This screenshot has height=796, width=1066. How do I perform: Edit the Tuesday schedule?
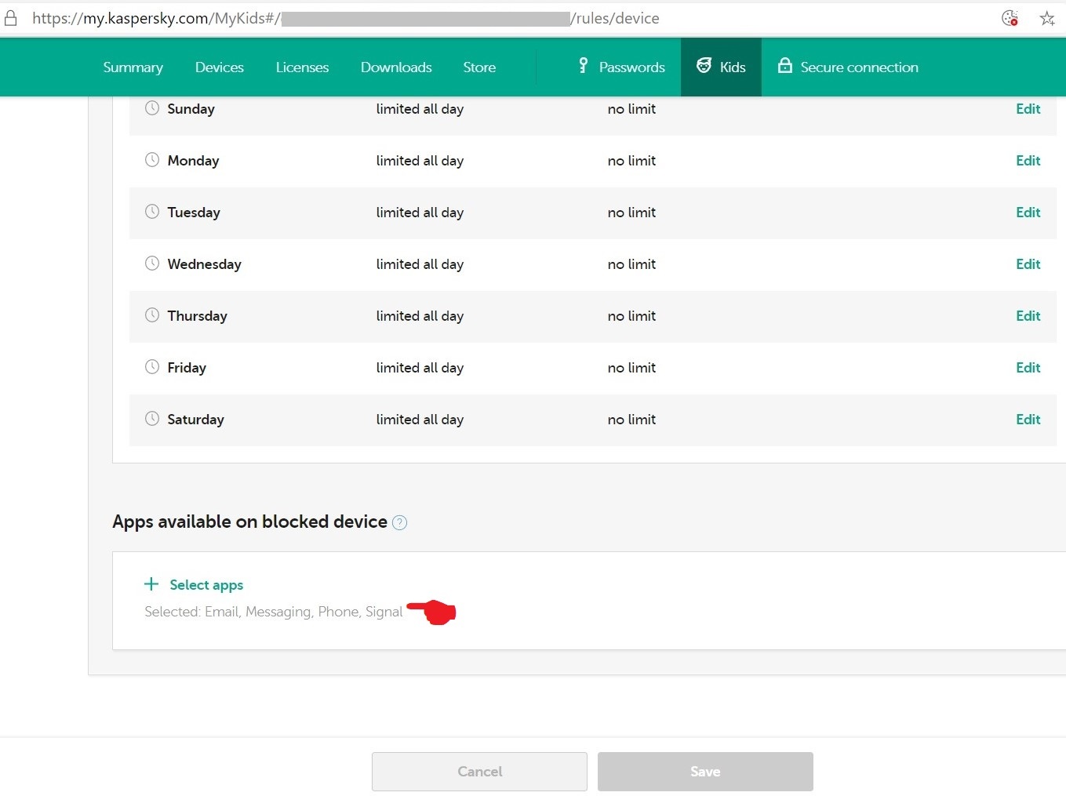[x=1028, y=213]
